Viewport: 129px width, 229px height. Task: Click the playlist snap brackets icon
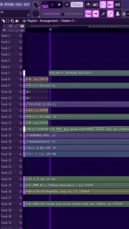pyautogui.click(x=8, y=21)
